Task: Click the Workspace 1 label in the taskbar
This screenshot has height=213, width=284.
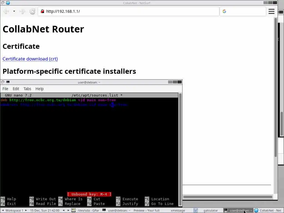Action: coord(14,211)
